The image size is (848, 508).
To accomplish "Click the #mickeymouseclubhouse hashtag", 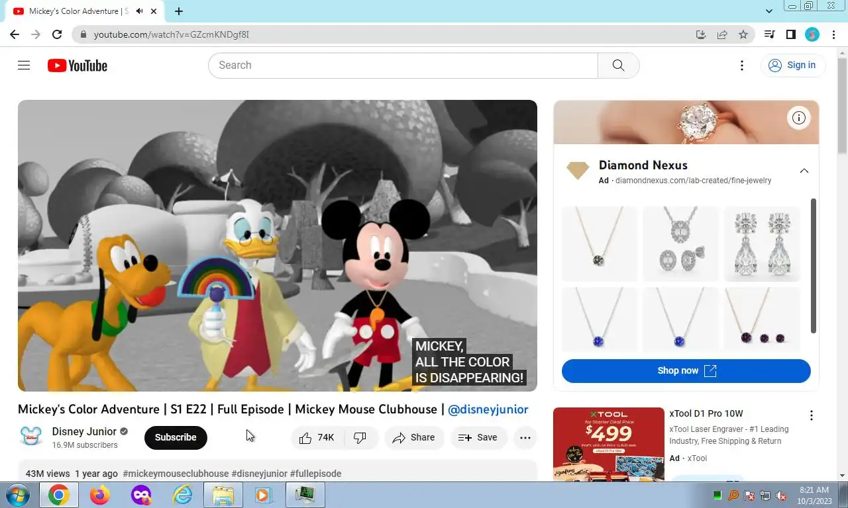I will (x=176, y=474).
